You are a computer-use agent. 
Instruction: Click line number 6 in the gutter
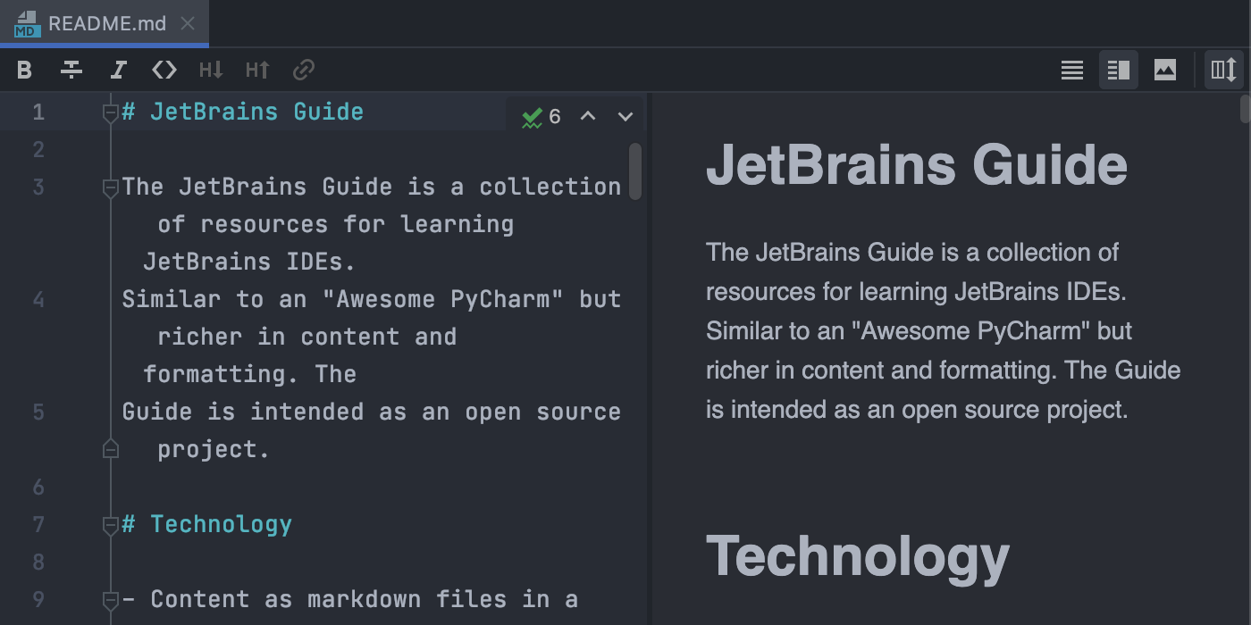38,487
